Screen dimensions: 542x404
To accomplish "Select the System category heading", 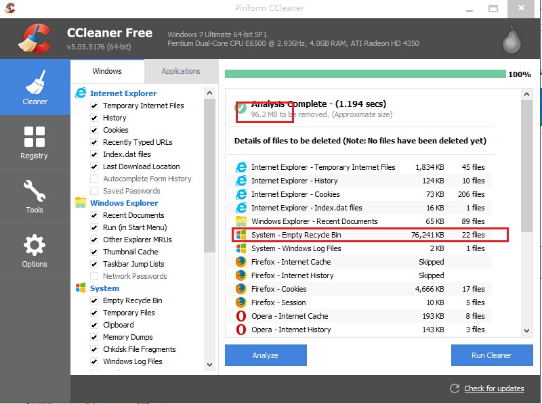I will (104, 288).
